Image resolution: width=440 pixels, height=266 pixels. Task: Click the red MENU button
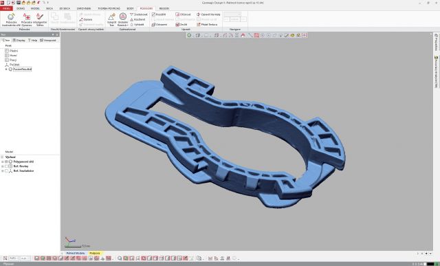6,8
